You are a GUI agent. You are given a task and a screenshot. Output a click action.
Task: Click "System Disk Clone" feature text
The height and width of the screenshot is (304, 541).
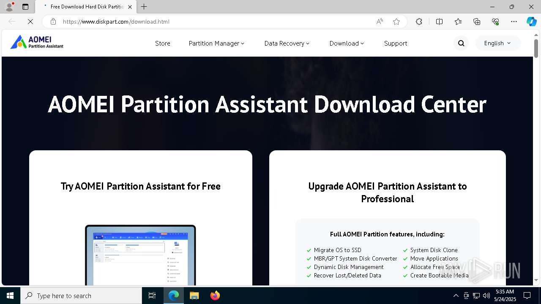[x=434, y=250]
